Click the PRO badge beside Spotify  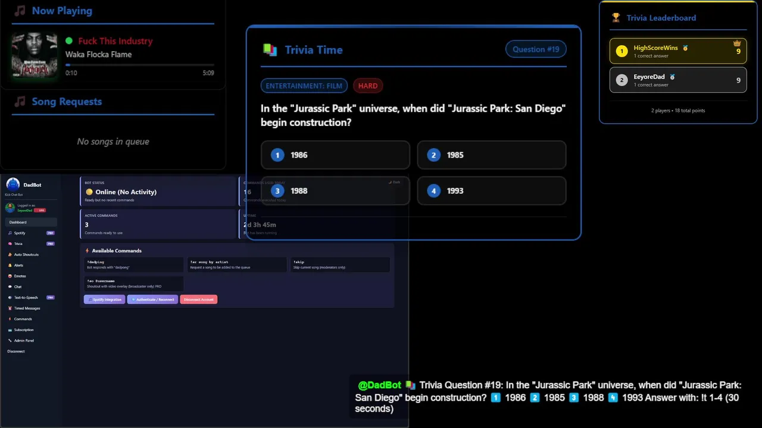point(51,233)
